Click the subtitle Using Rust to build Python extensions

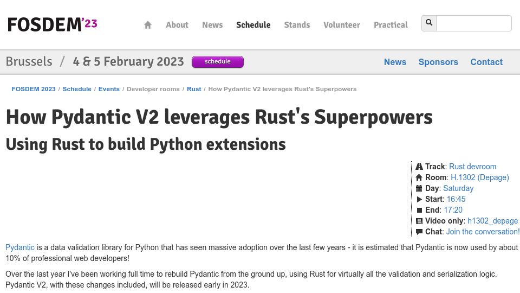[x=146, y=144]
